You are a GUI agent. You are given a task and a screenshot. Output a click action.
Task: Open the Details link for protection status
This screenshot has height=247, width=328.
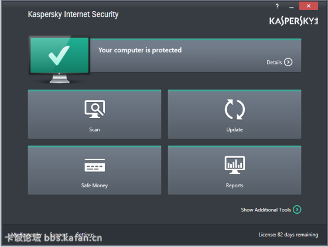tap(274, 62)
